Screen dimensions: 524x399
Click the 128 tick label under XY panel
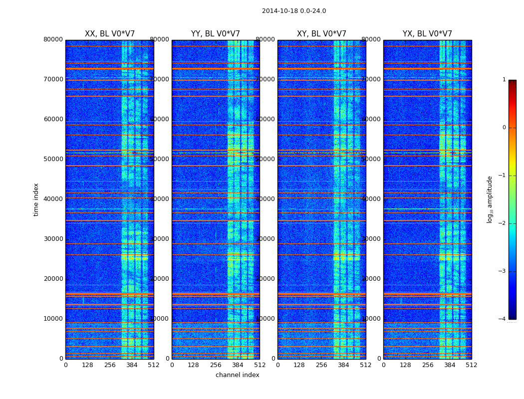tap(299, 365)
